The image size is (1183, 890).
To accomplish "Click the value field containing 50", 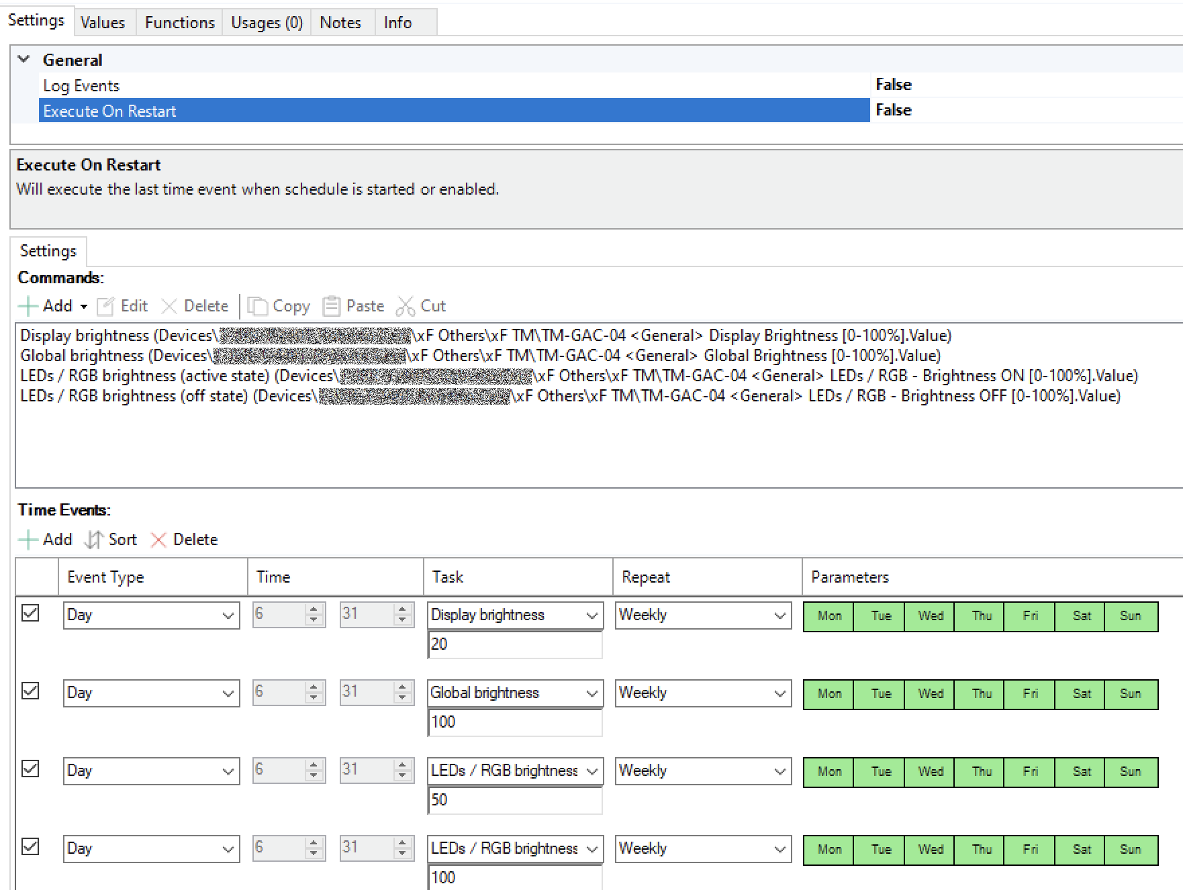I will click(515, 800).
